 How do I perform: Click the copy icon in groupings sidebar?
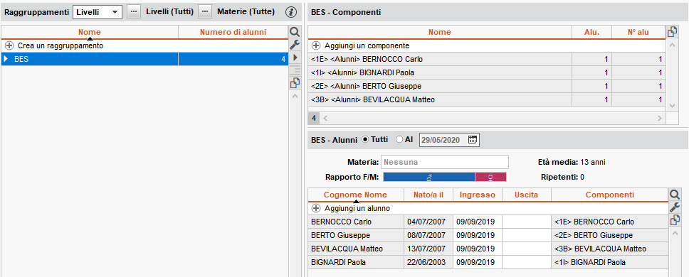tap(295, 83)
